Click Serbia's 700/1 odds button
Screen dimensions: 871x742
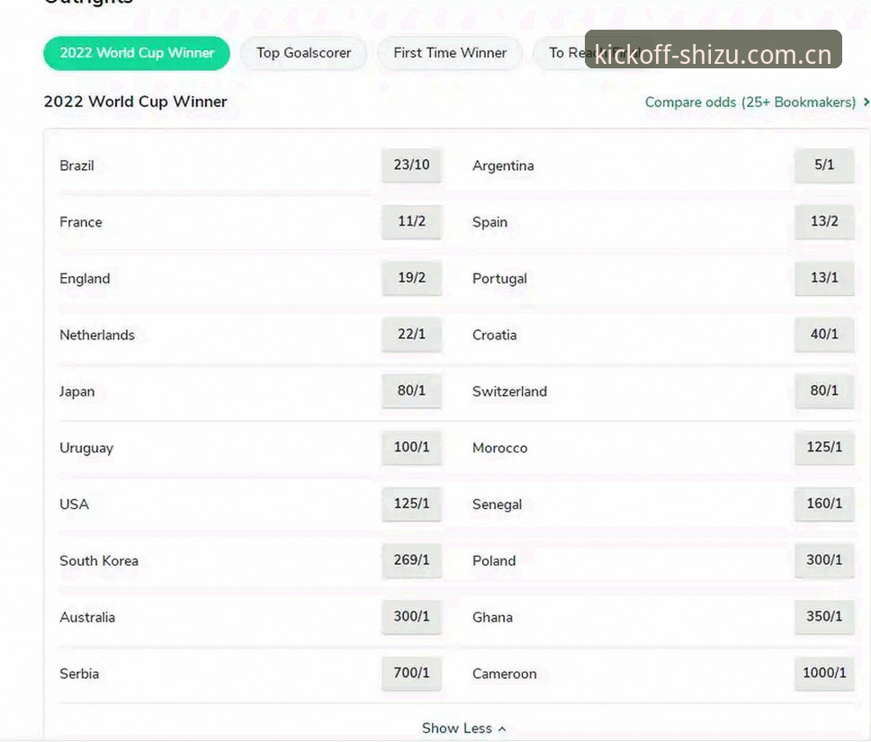(x=411, y=673)
